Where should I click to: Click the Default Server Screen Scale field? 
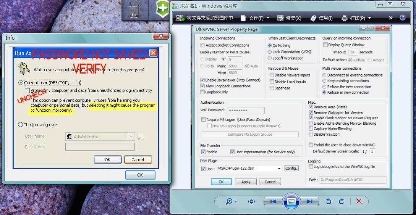(372, 151)
